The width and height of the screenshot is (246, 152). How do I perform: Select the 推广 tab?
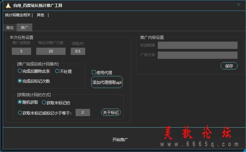(x=24, y=27)
